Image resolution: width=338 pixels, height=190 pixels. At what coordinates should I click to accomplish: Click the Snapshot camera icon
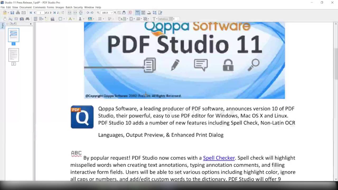coord(22,19)
